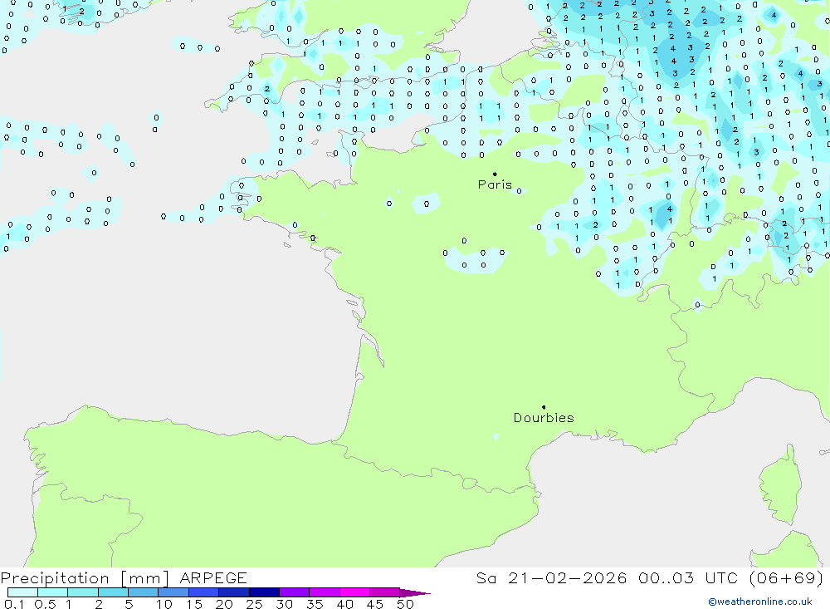Click the legend value "20"
Image resolution: width=830 pixels, height=609 pixels.
[x=224, y=604]
